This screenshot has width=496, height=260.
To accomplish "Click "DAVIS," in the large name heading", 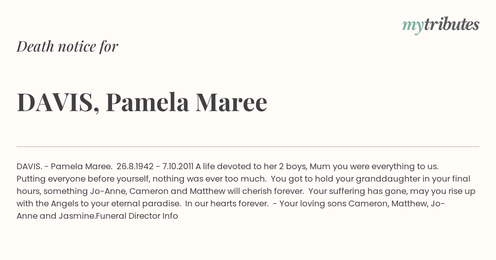I will pyautogui.click(x=58, y=102).
